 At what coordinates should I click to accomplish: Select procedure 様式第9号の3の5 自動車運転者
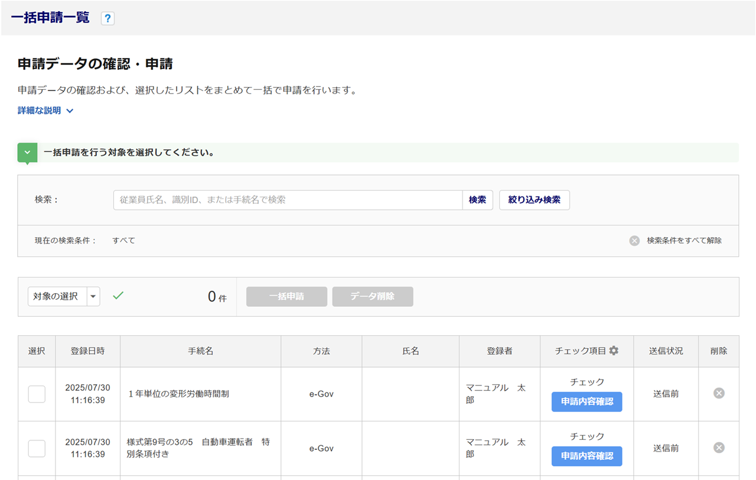click(198, 448)
